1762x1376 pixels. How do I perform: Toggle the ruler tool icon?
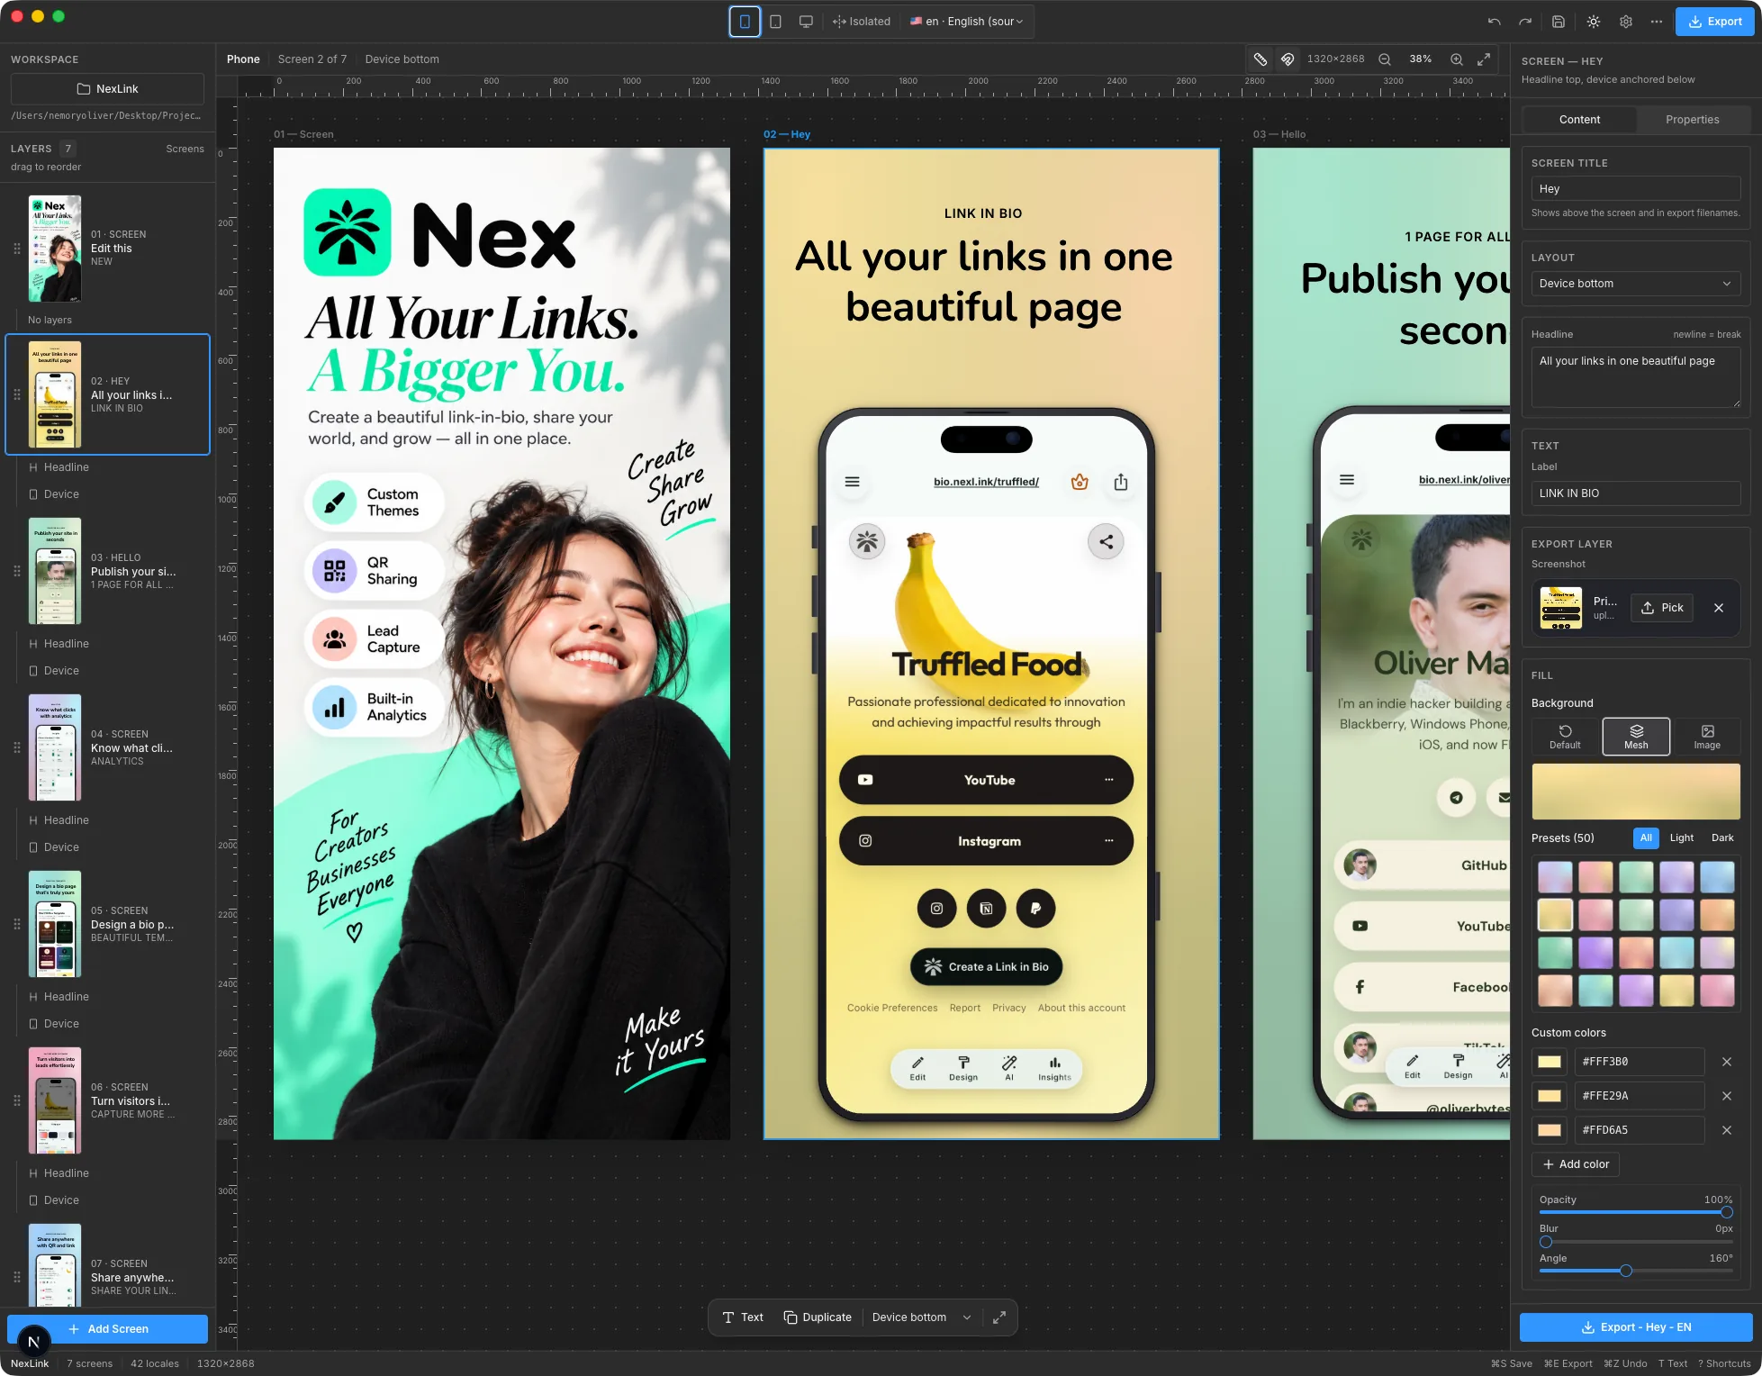[1261, 59]
